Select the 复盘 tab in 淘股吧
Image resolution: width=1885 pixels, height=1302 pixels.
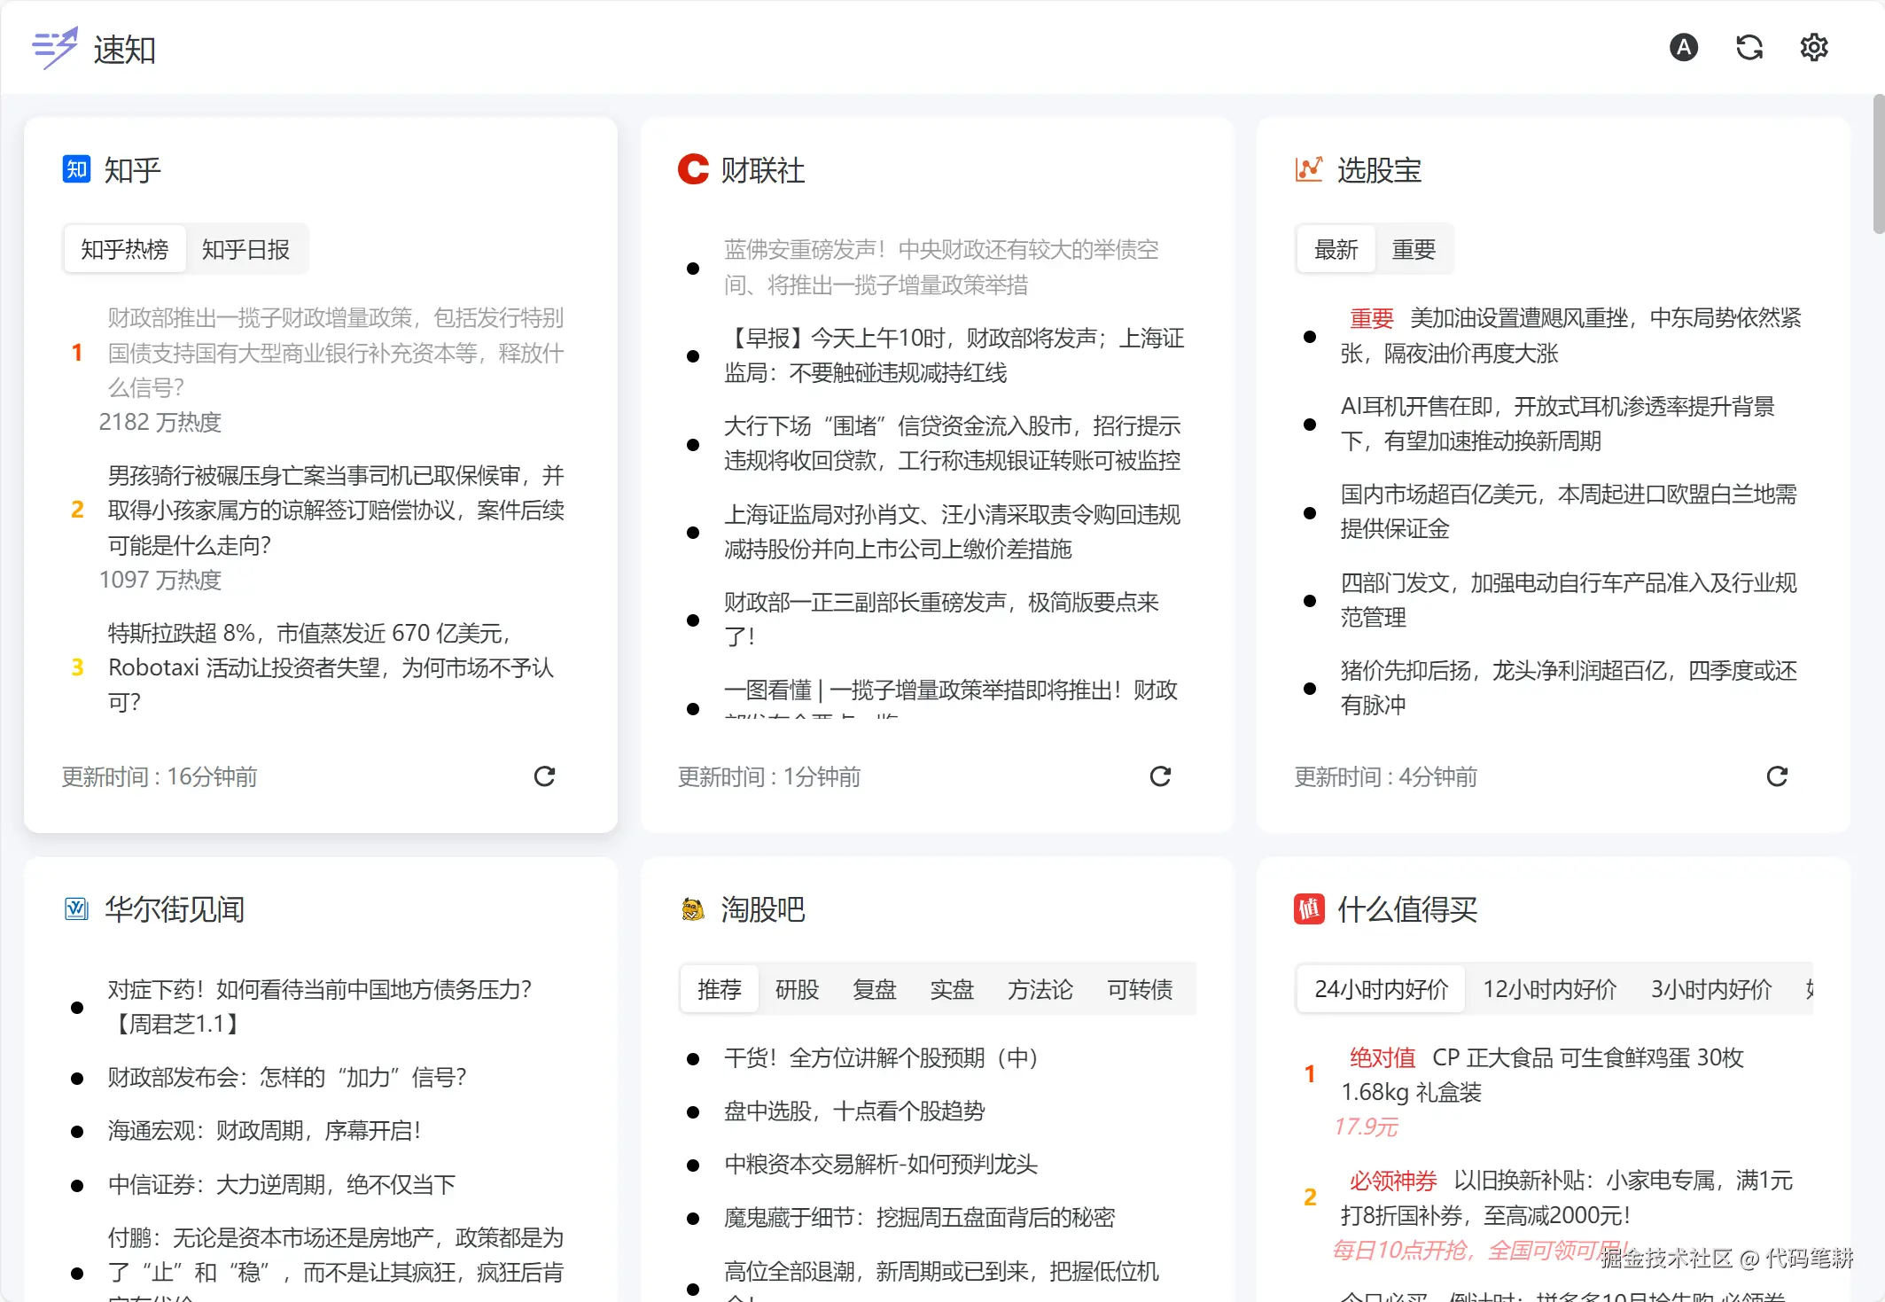tap(874, 989)
